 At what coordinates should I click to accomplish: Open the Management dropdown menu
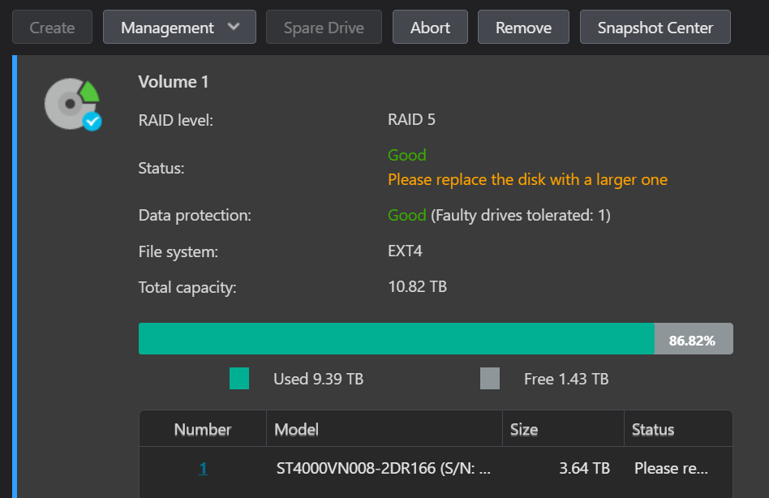coord(179,28)
